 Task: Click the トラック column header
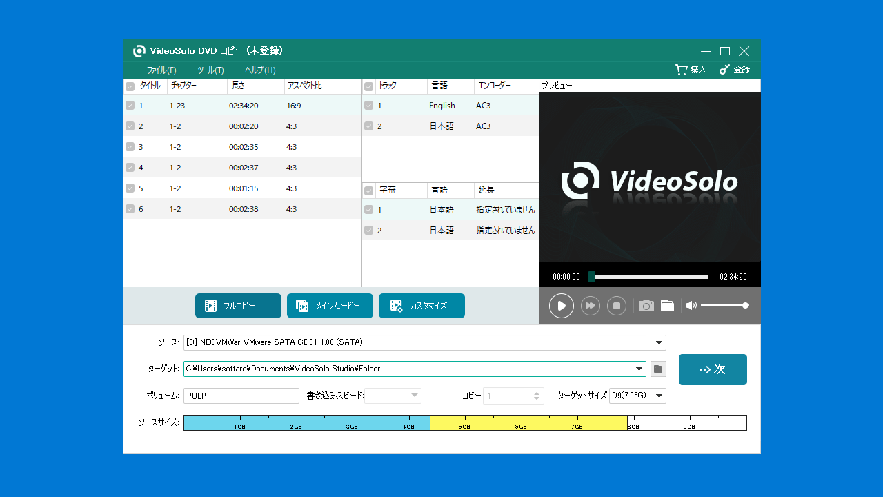click(388, 86)
